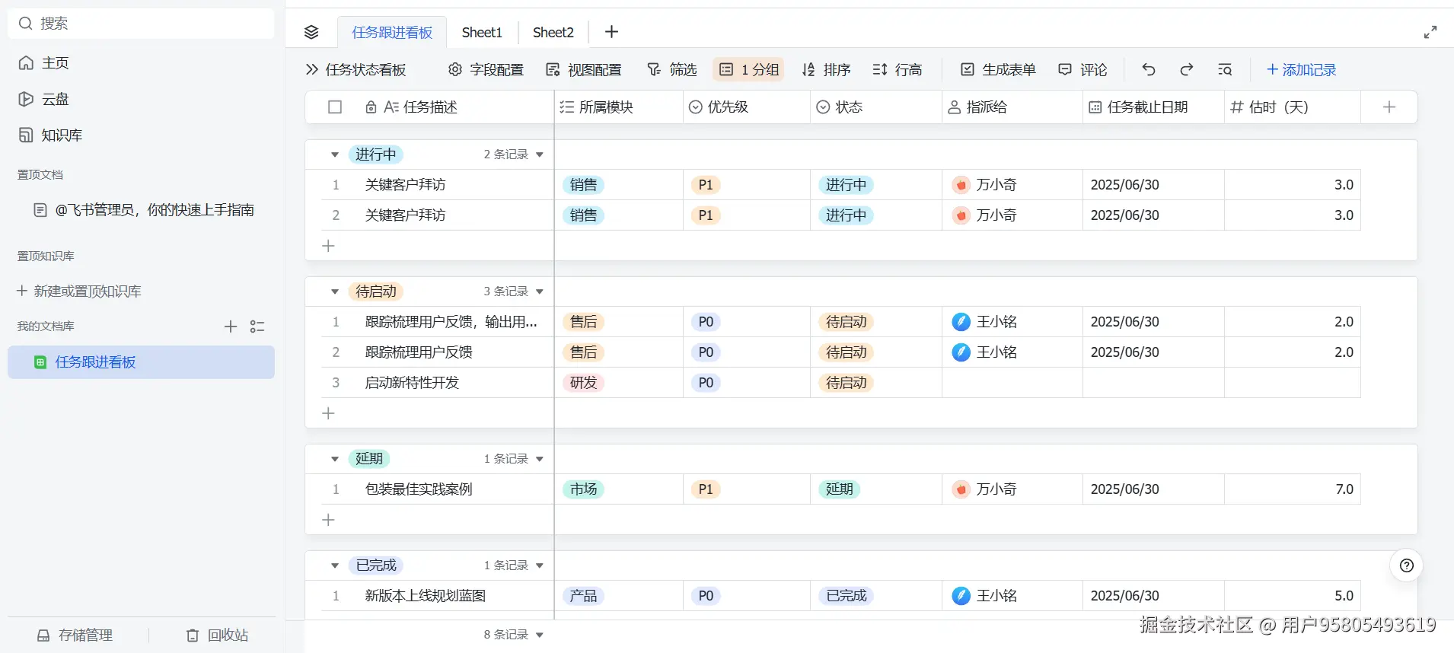Click the redo arrow icon
The image size is (1454, 653).
coord(1186,70)
